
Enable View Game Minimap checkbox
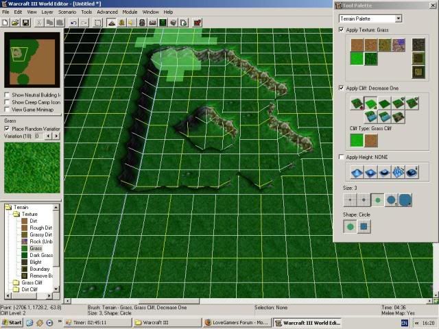click(x=7, y=110)
